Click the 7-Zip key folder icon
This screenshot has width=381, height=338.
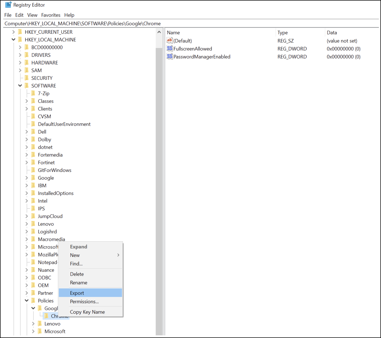[33, 93]
